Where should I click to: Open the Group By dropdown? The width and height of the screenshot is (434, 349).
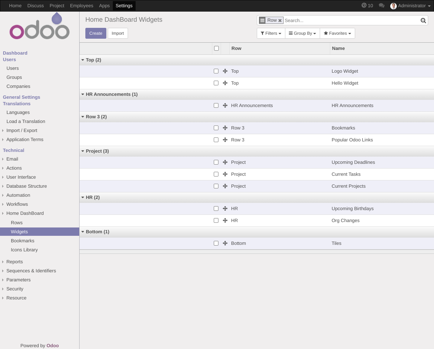click(302, 33)
